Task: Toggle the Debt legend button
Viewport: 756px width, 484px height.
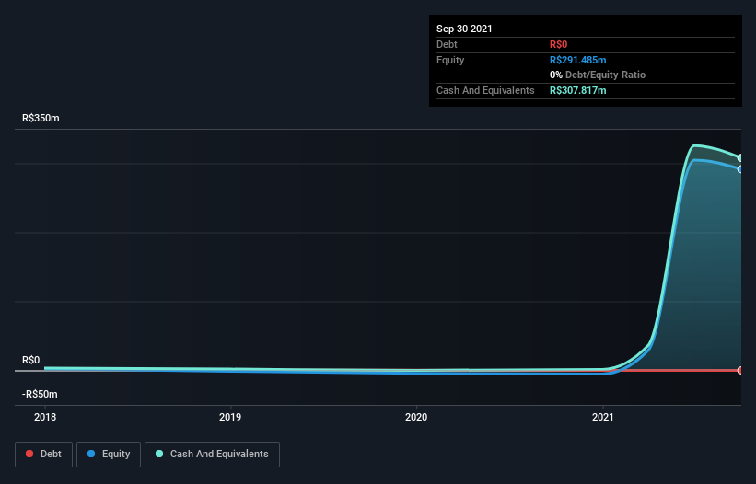Action: coord(43,455)
